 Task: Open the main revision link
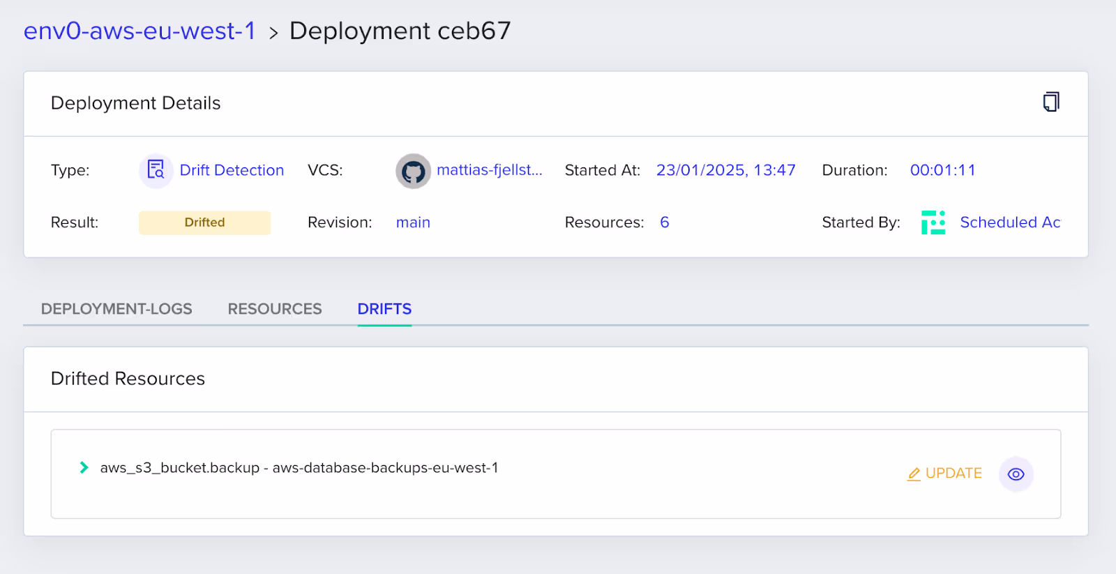tap(413, 222)
